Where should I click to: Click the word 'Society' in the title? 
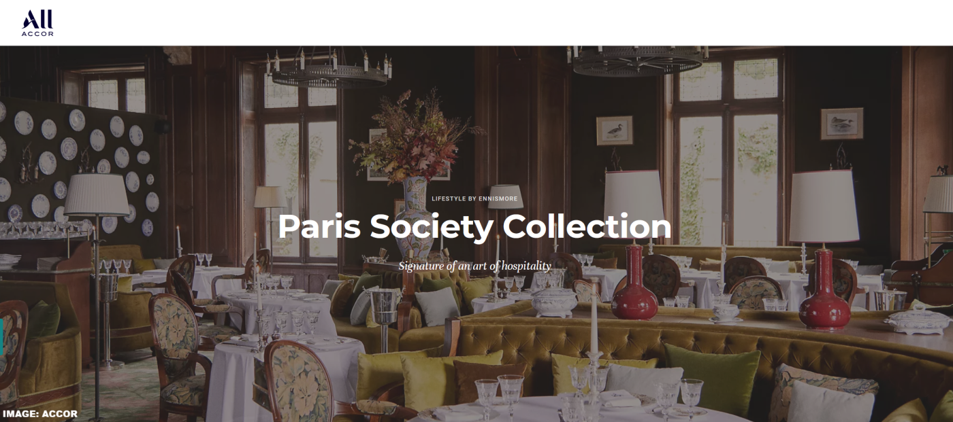point(432,226)
